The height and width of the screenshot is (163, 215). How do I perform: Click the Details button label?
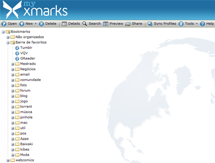(x=74, y=24)
